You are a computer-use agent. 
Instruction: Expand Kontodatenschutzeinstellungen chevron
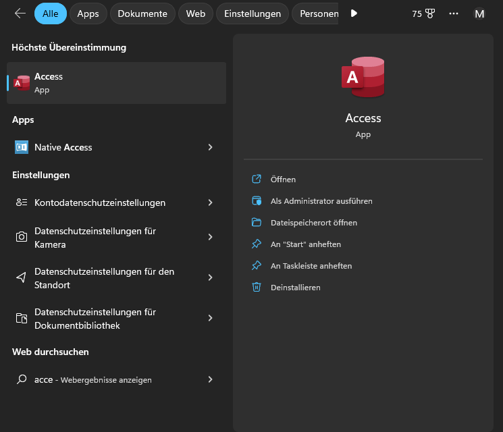(x=210, y=202)
